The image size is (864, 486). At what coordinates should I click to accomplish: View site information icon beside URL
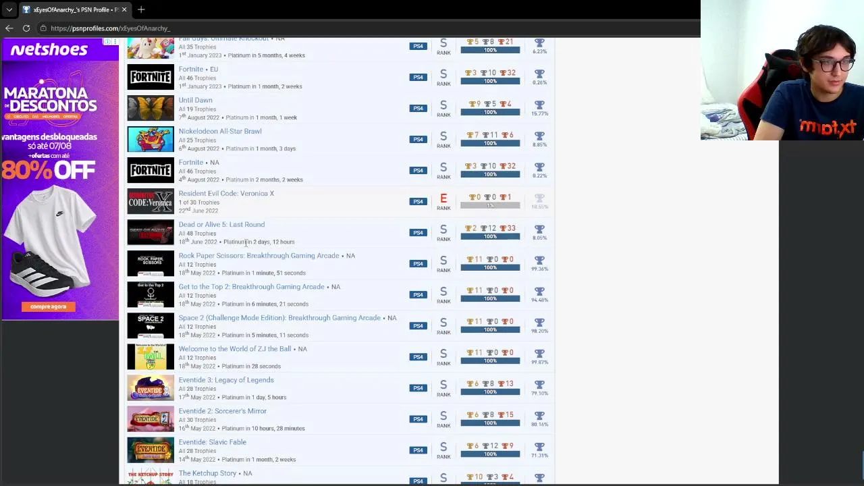tap(43, 28)
